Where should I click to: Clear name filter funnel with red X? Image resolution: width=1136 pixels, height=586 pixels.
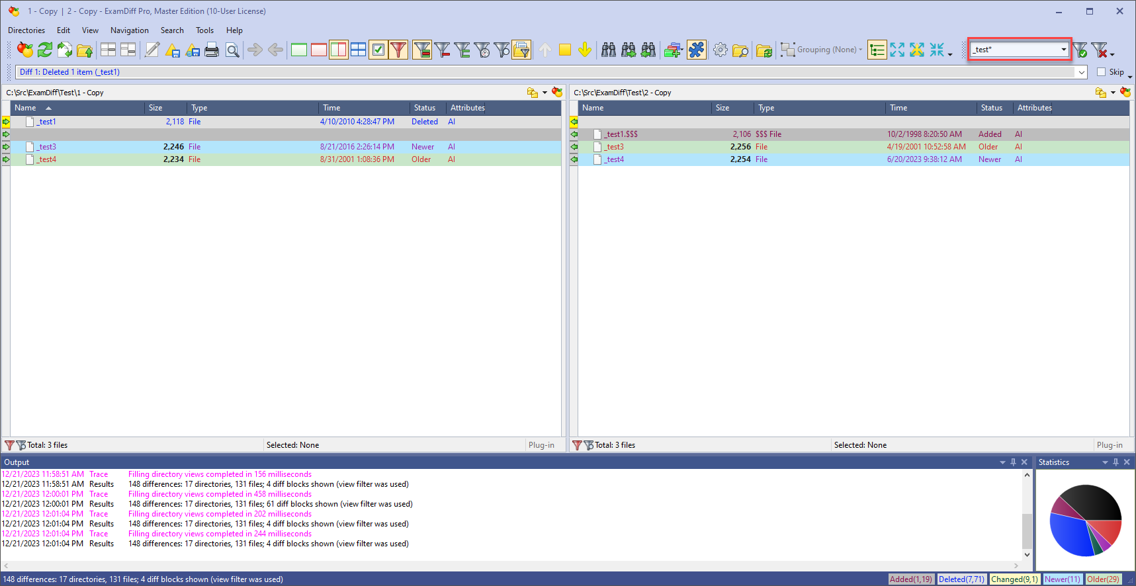pos(1099,50)
